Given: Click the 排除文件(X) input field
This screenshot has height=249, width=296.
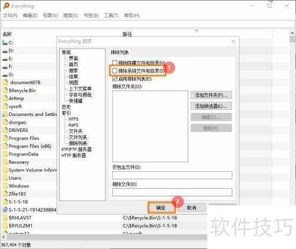Looking at the screenshot, I should [x=172, y=192].
